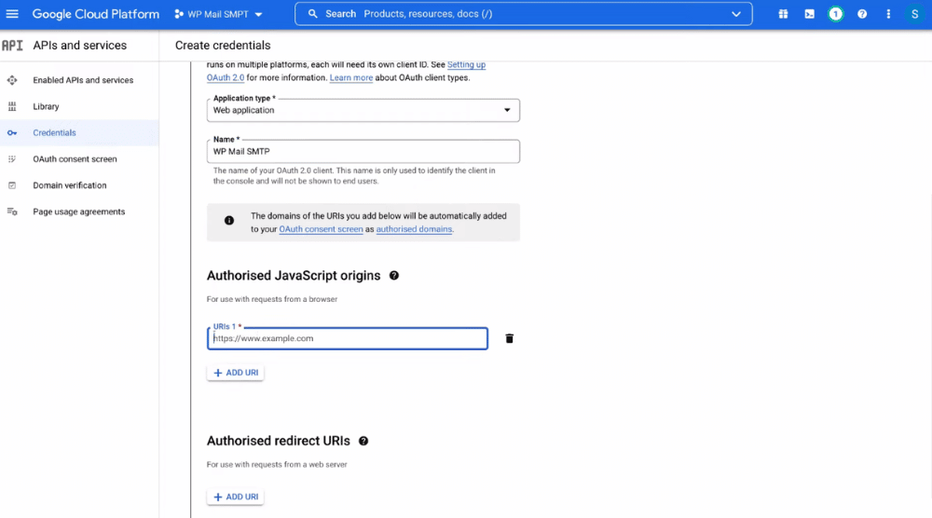Focus the Search products and resources field

pyautogui.click(x=523, y=14)
